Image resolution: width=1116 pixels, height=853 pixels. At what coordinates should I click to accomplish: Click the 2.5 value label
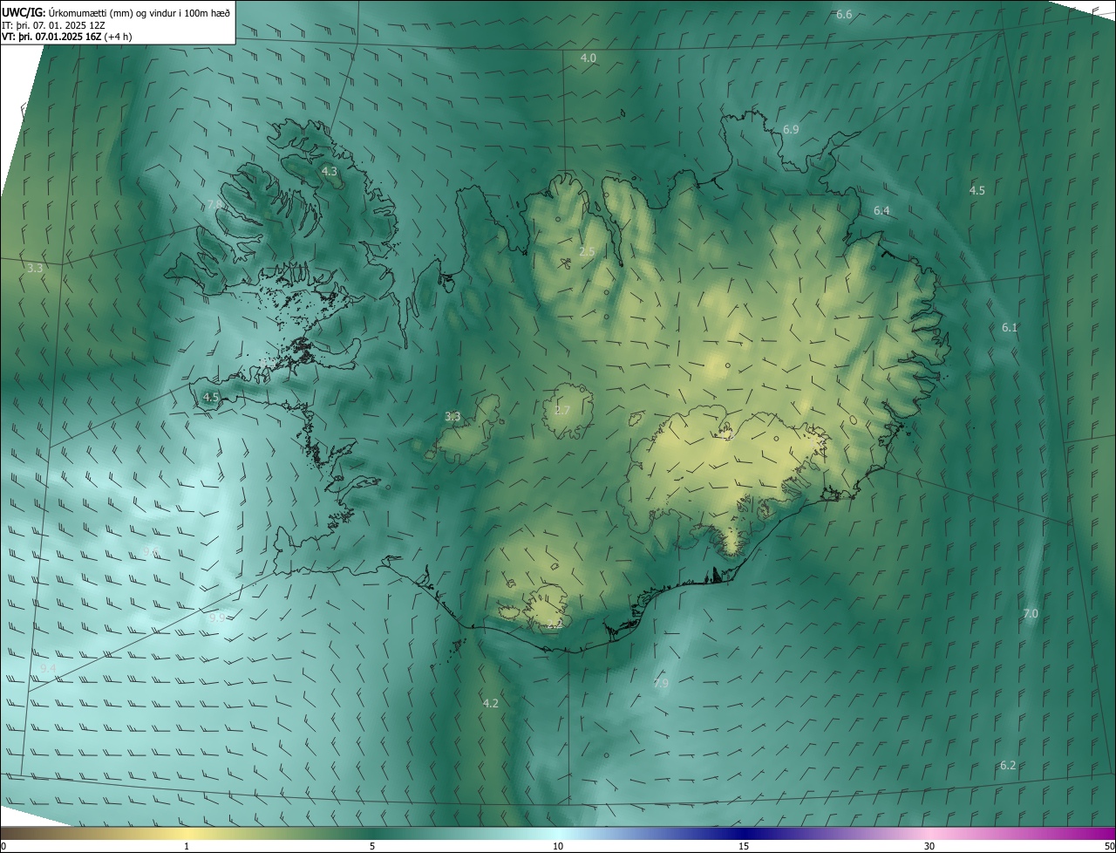click(587, 251)
